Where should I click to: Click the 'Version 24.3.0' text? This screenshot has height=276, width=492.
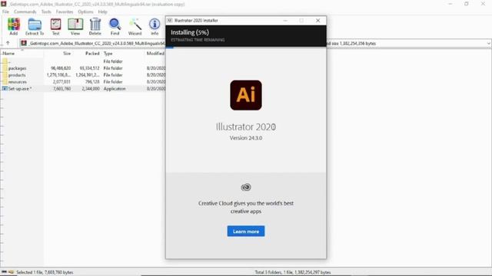click(x=246, y=138)
